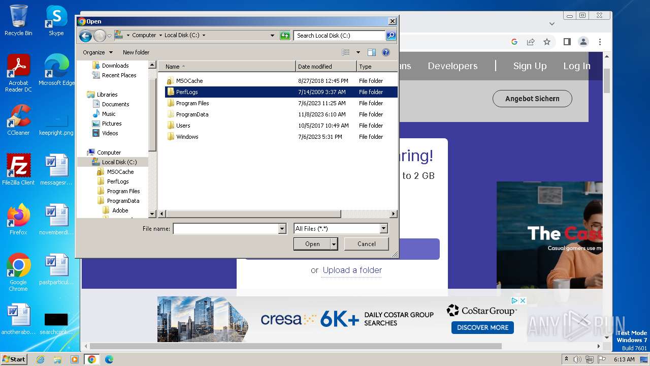This screenshot has width=650, height=366.
Task: Click Search Local Disk (C:) box
Action: point(339,36)
